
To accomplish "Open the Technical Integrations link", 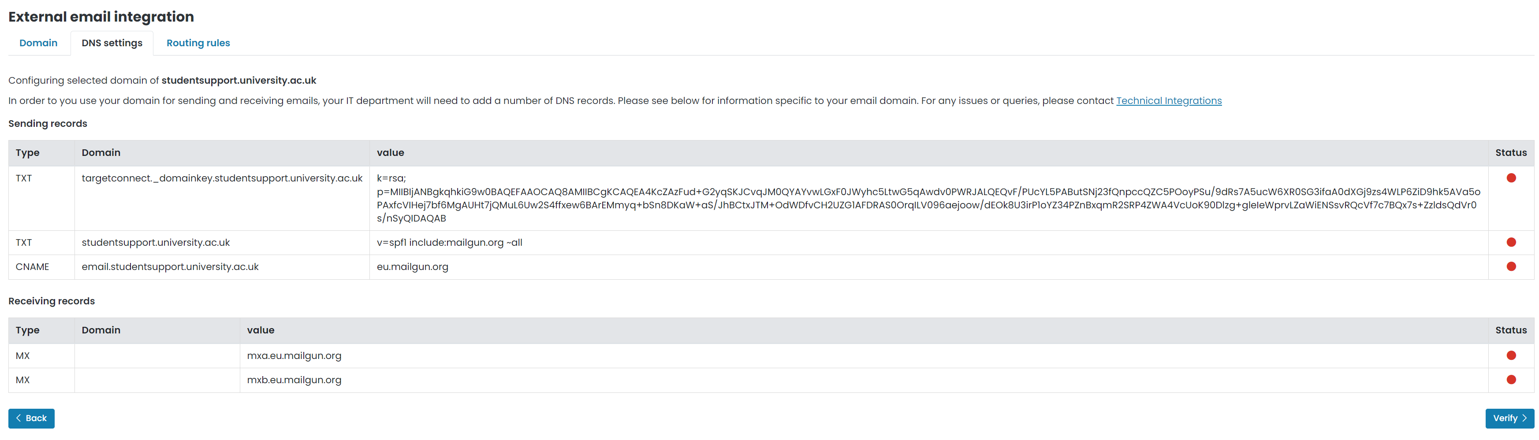I will [x=1169, y=101].
